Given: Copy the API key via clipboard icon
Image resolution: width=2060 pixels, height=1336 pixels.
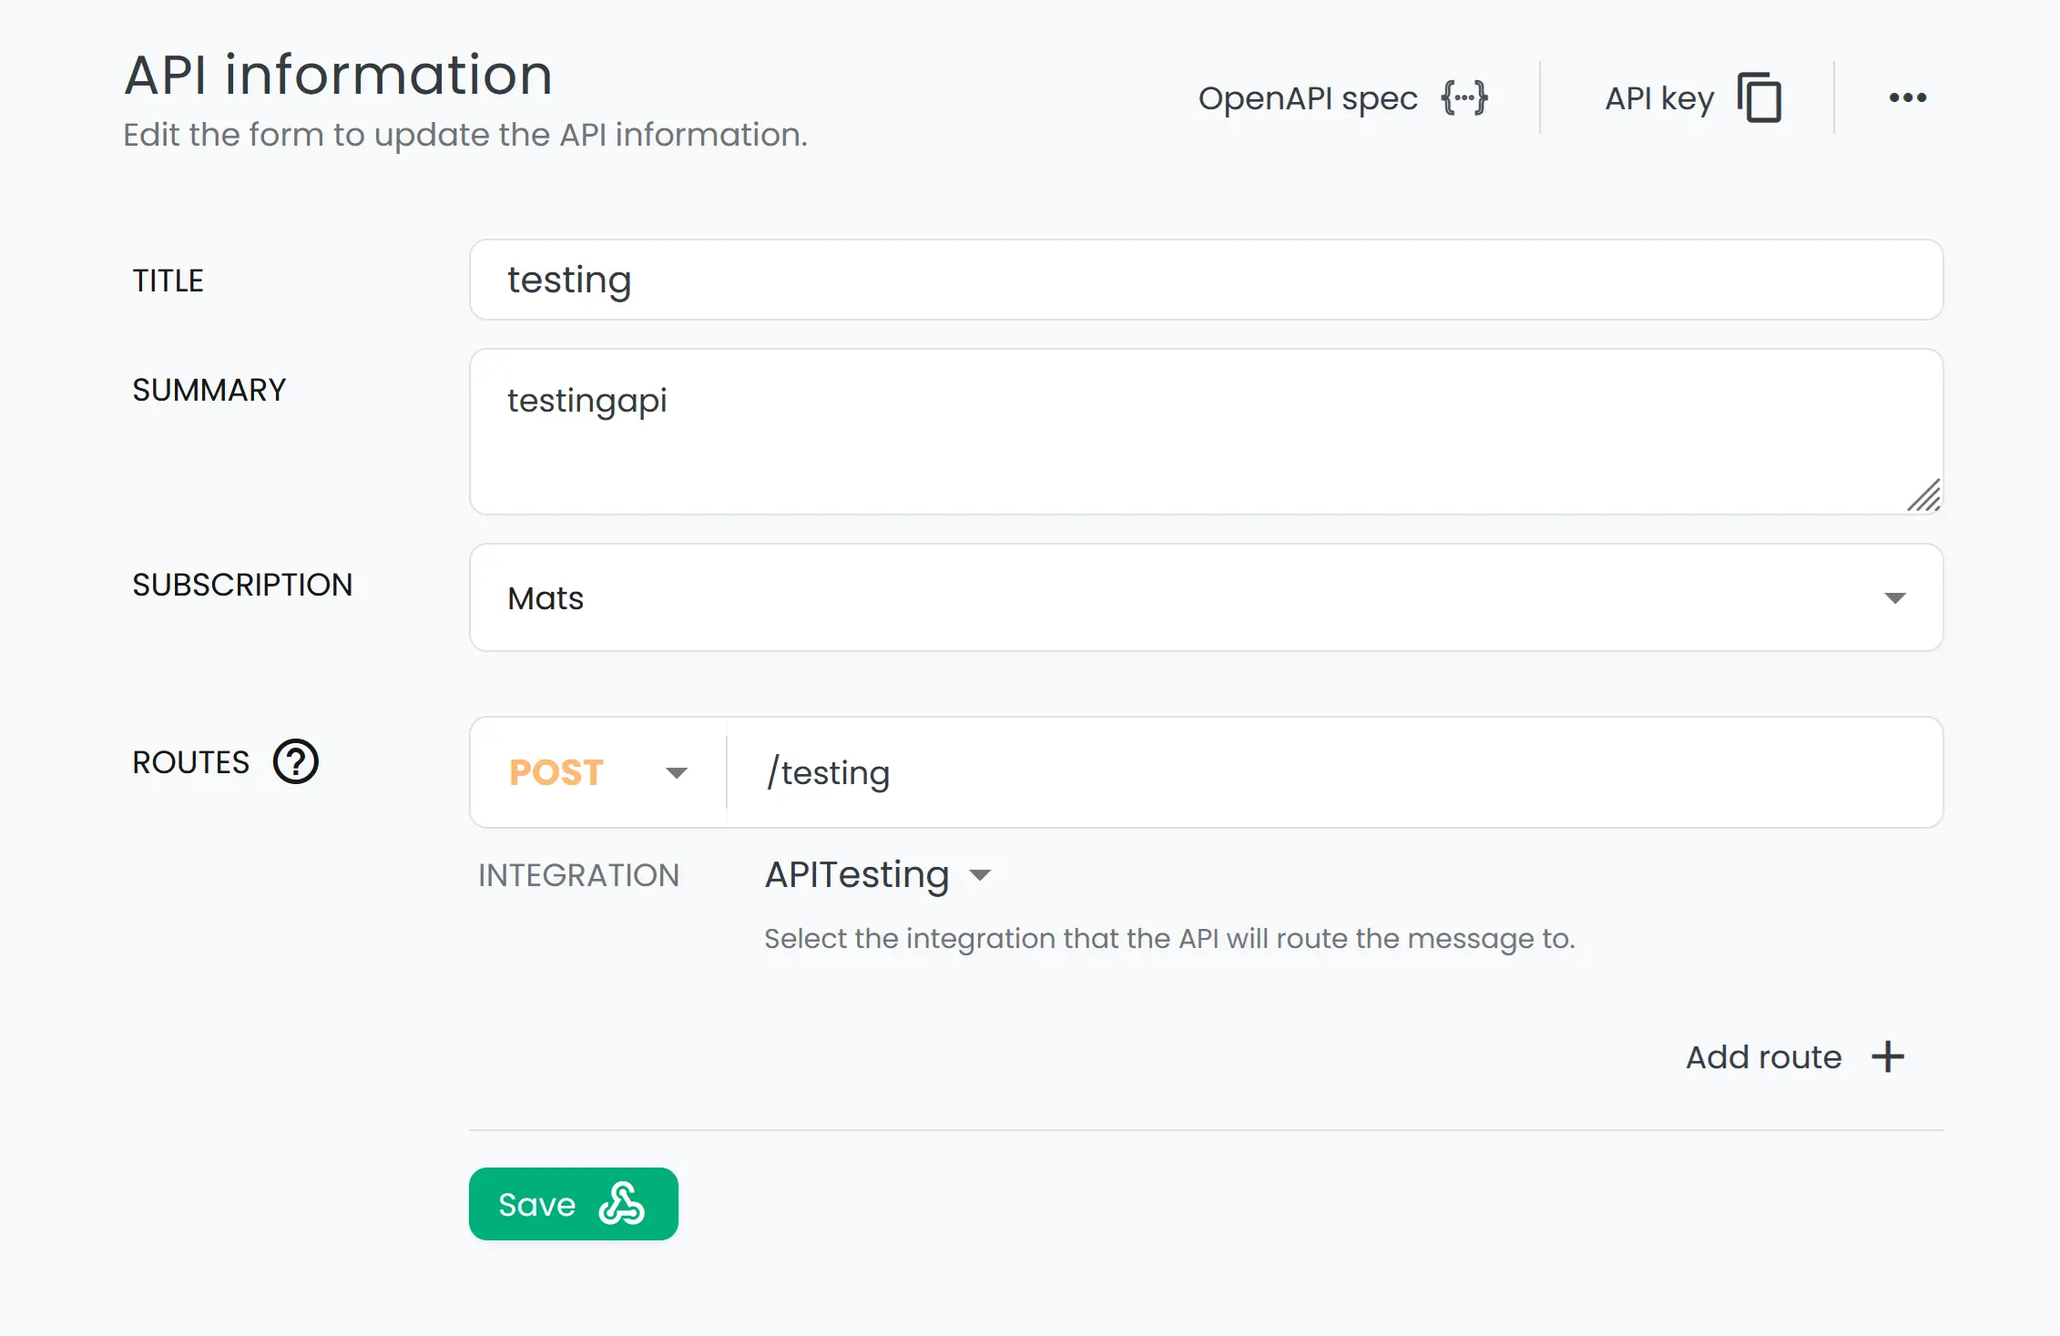Looking at the screenshot, I should click(1759, 97).
